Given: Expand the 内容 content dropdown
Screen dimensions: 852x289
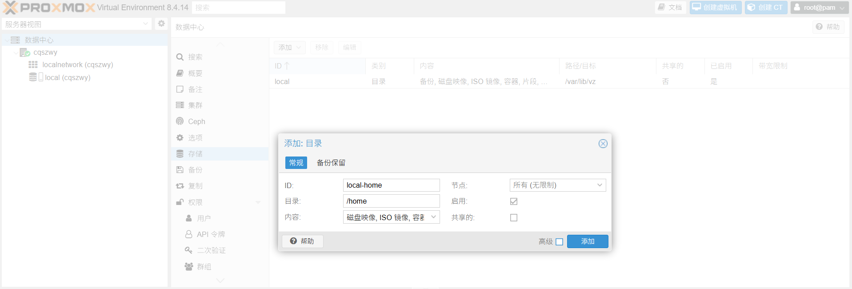Looking at the screenshot, I should click(x=433, y=217).
